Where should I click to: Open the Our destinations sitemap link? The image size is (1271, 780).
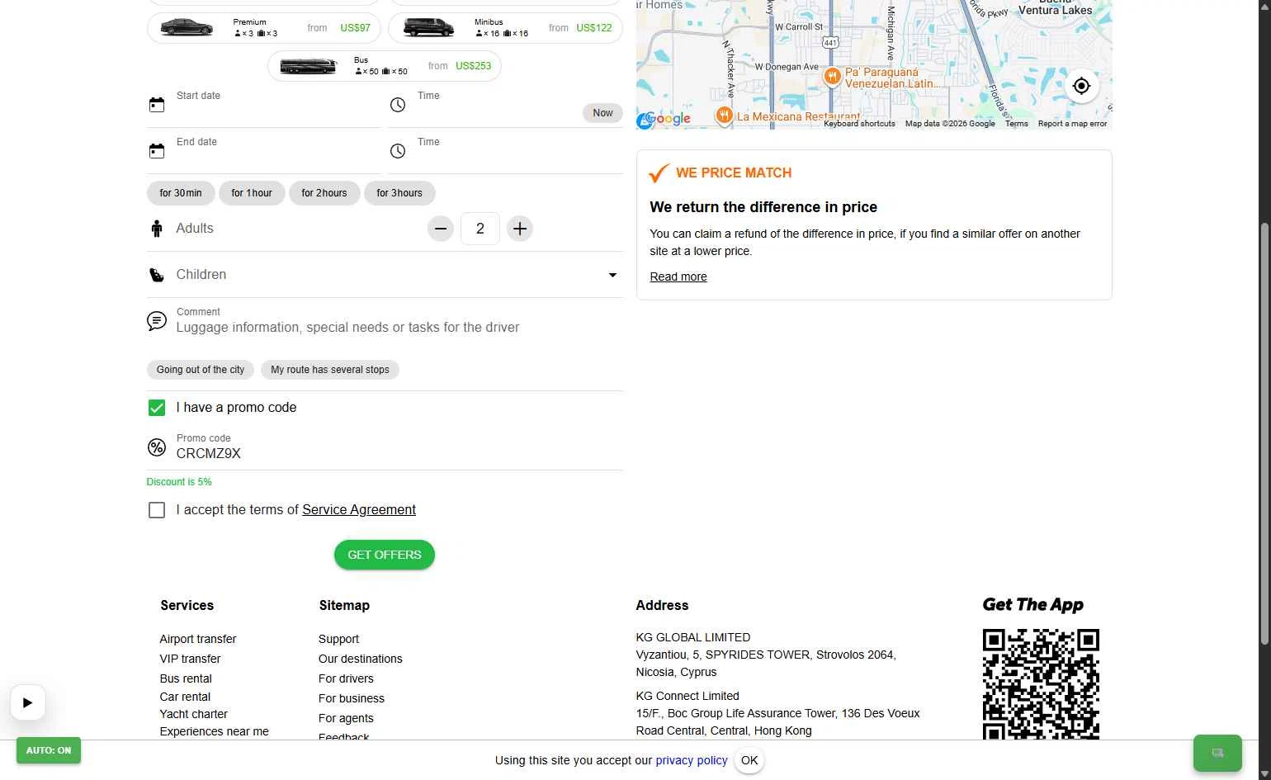coord(361,659)
